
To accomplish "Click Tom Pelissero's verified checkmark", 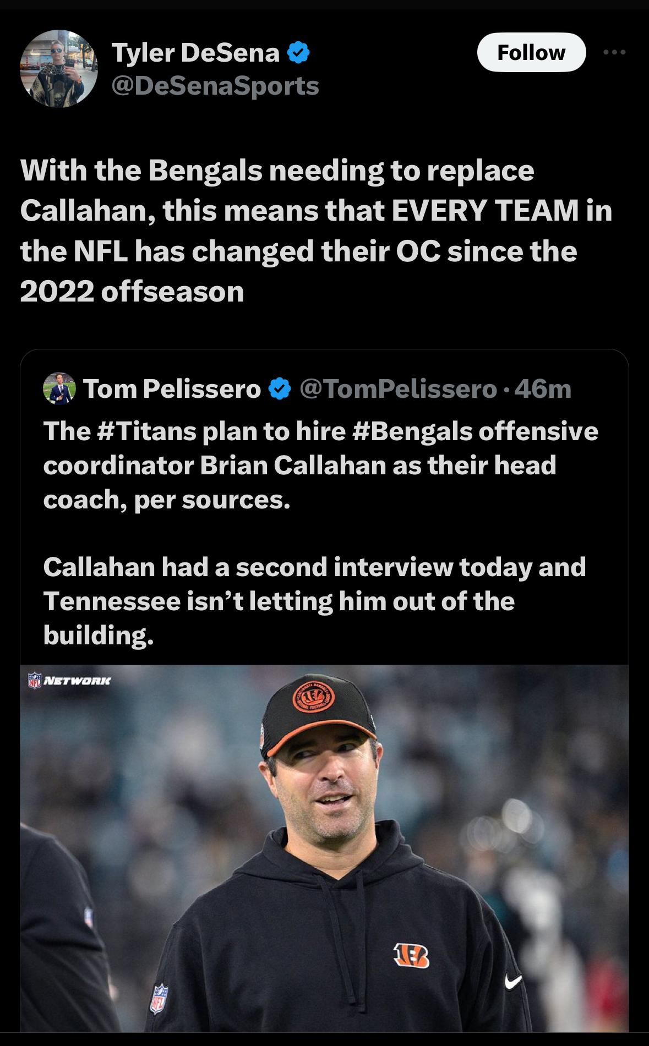I will point(280,389).
